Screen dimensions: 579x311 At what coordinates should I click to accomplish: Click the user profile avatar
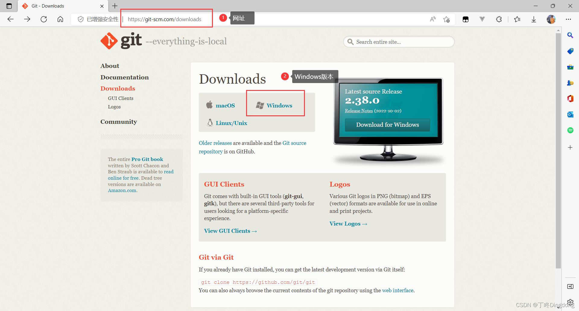(551, 19)
